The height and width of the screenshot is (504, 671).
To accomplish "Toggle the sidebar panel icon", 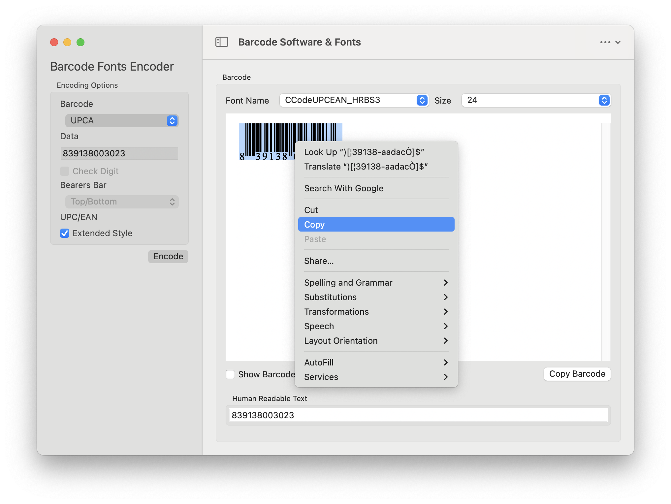I will pos(222,42).
